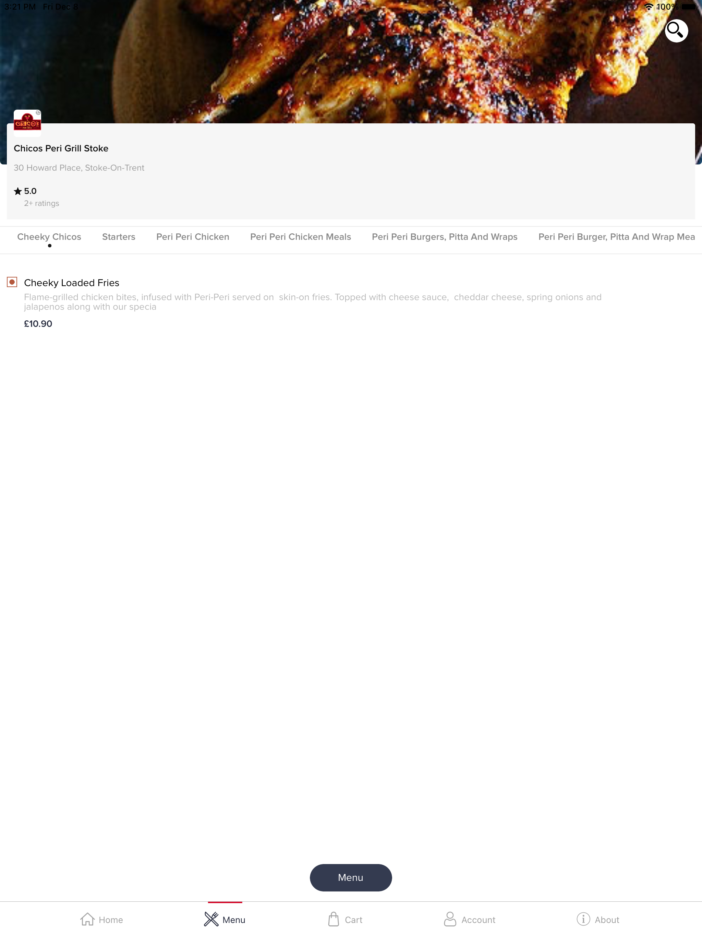Tap the 2+ ratings text

41,204
